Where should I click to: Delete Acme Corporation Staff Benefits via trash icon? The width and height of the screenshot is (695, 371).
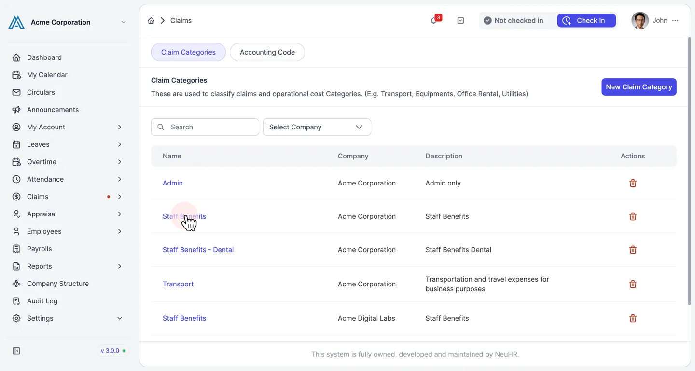633,216
